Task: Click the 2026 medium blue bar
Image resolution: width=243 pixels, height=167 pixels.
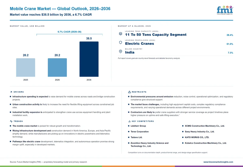Action: click(x=57, y=67)
